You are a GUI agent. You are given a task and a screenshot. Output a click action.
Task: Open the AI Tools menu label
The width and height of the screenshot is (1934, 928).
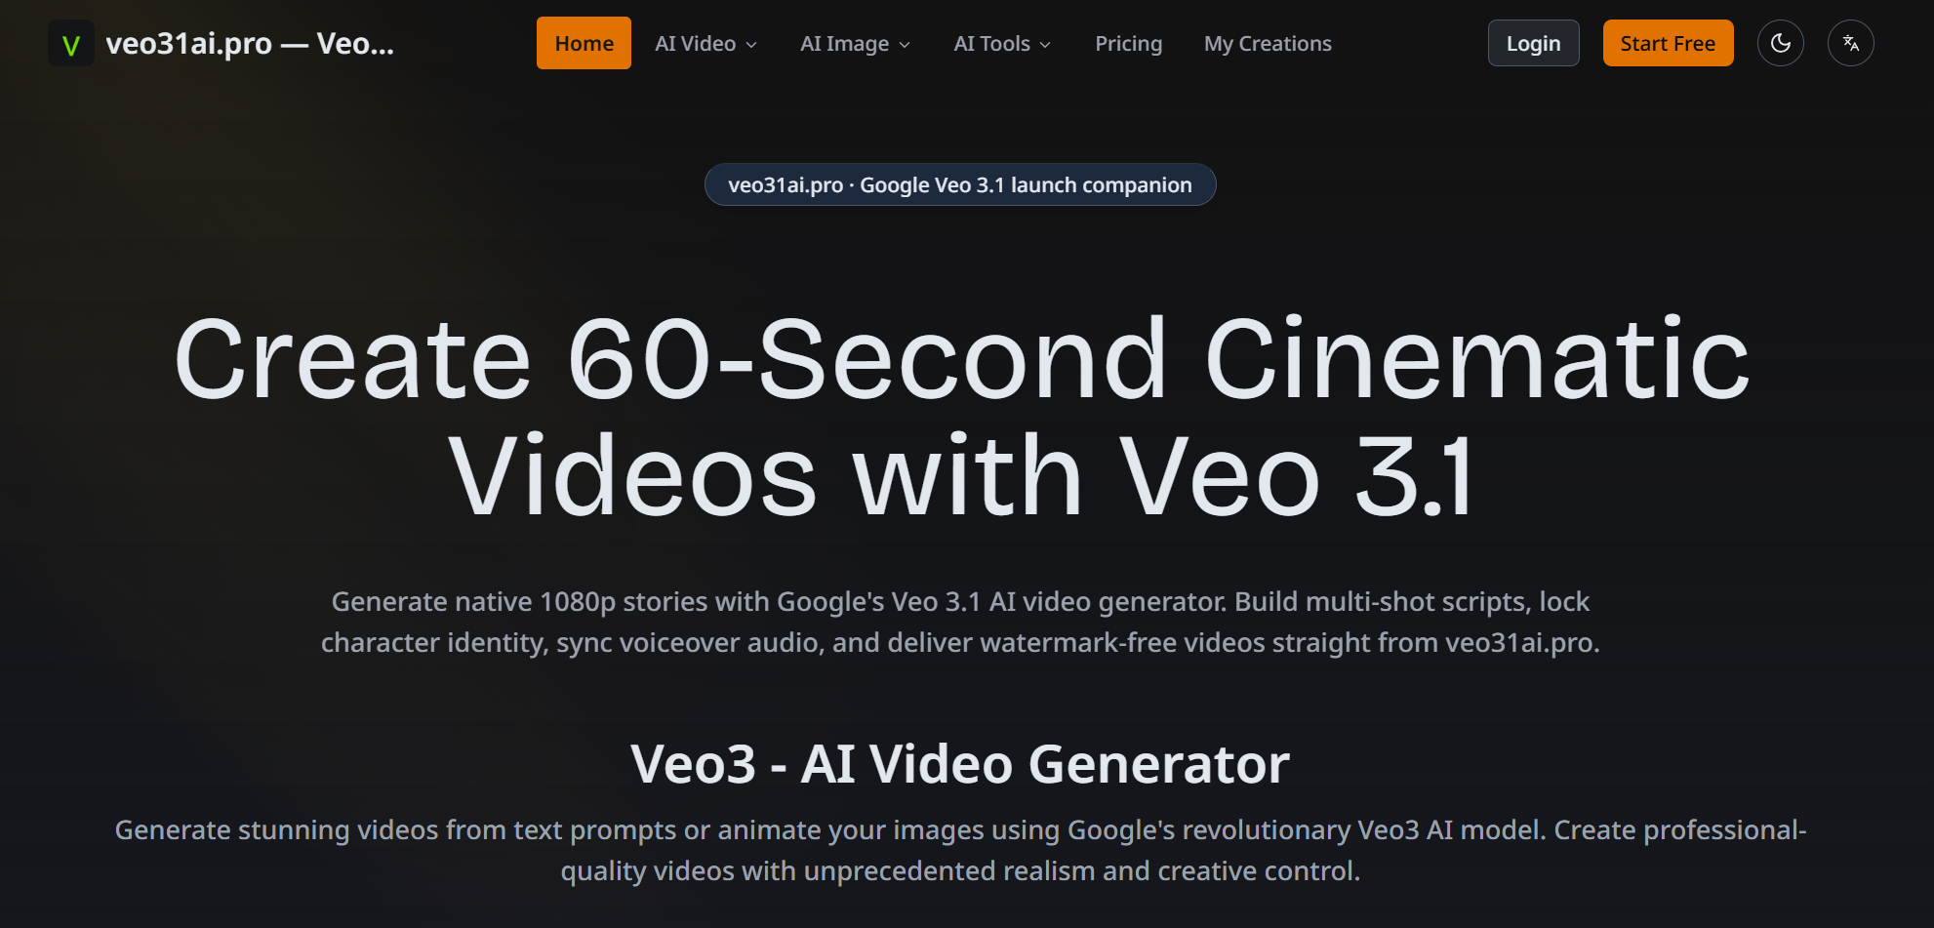pyautogui.click(x=991, y=44)
